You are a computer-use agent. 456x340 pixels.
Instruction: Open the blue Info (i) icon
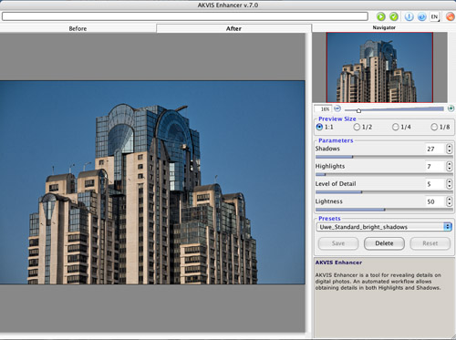tap(409, 16)
